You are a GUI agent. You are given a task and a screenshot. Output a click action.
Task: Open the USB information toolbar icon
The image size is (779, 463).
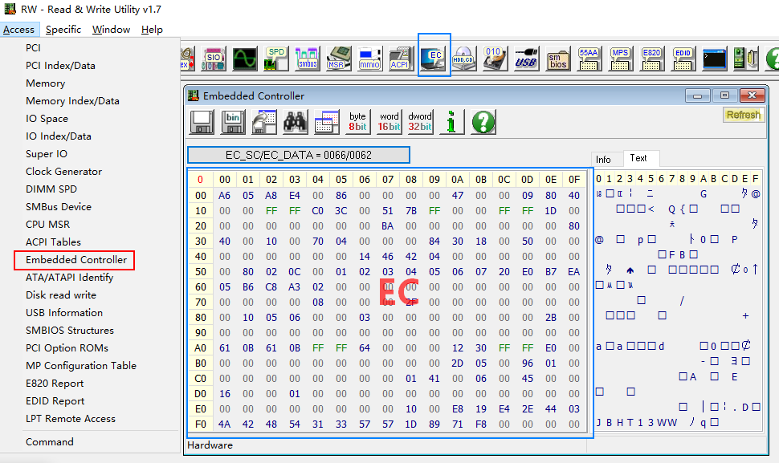(526, 59)
